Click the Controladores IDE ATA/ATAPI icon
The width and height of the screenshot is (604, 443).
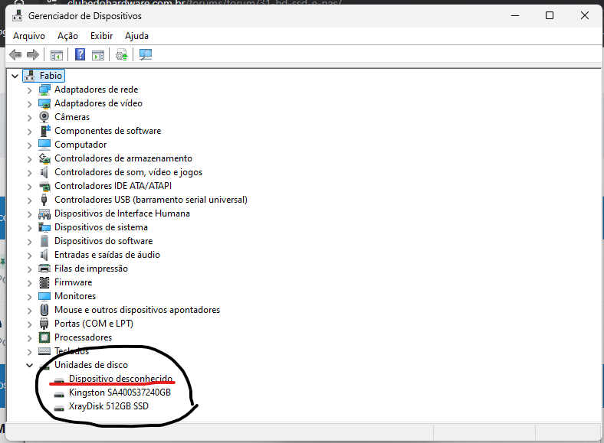[x=44, y=186]
